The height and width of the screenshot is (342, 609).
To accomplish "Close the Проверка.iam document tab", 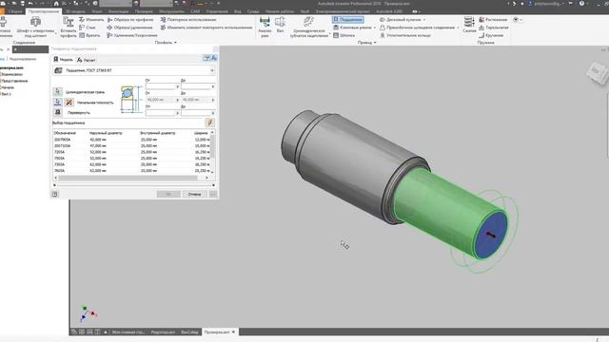I will [233, 332].
